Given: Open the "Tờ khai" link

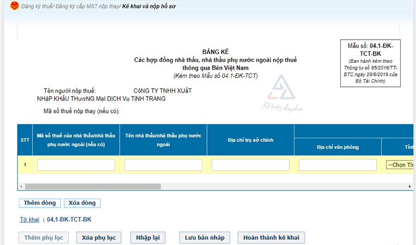Looking at the screenshot, I should 30,220.
